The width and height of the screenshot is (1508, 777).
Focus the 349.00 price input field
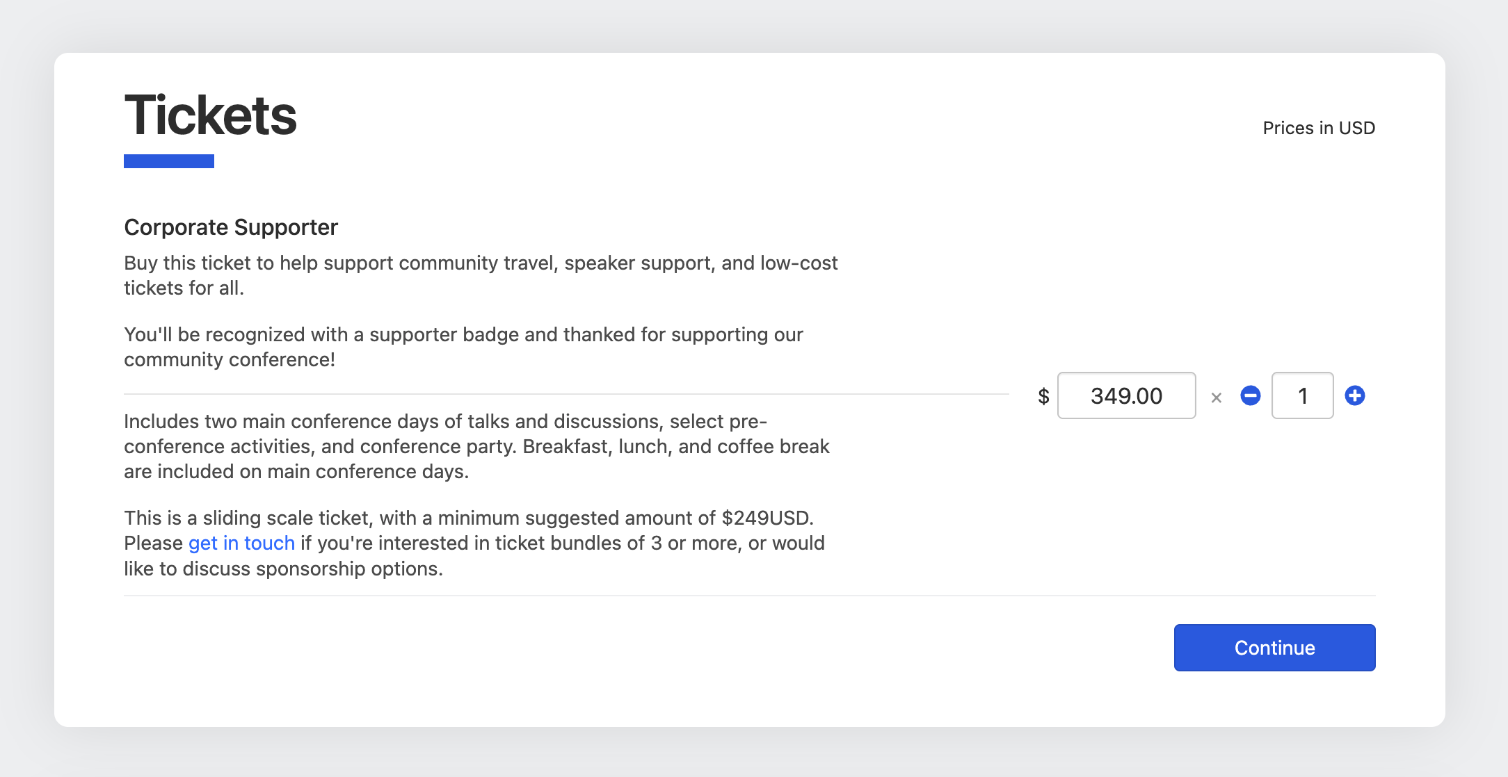click(1126, 395)
